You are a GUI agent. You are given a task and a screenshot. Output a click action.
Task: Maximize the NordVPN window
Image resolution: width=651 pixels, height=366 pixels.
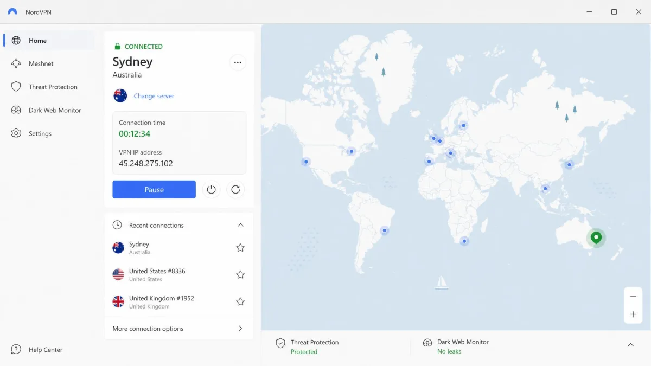tap(614, 12)
